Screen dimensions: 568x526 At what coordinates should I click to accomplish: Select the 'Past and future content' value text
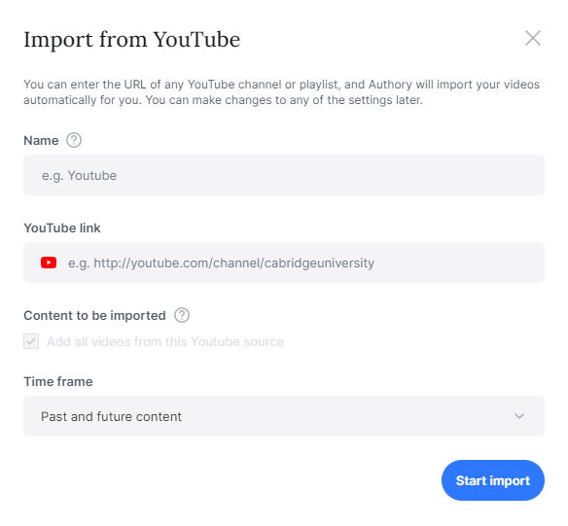click(111, 416)
